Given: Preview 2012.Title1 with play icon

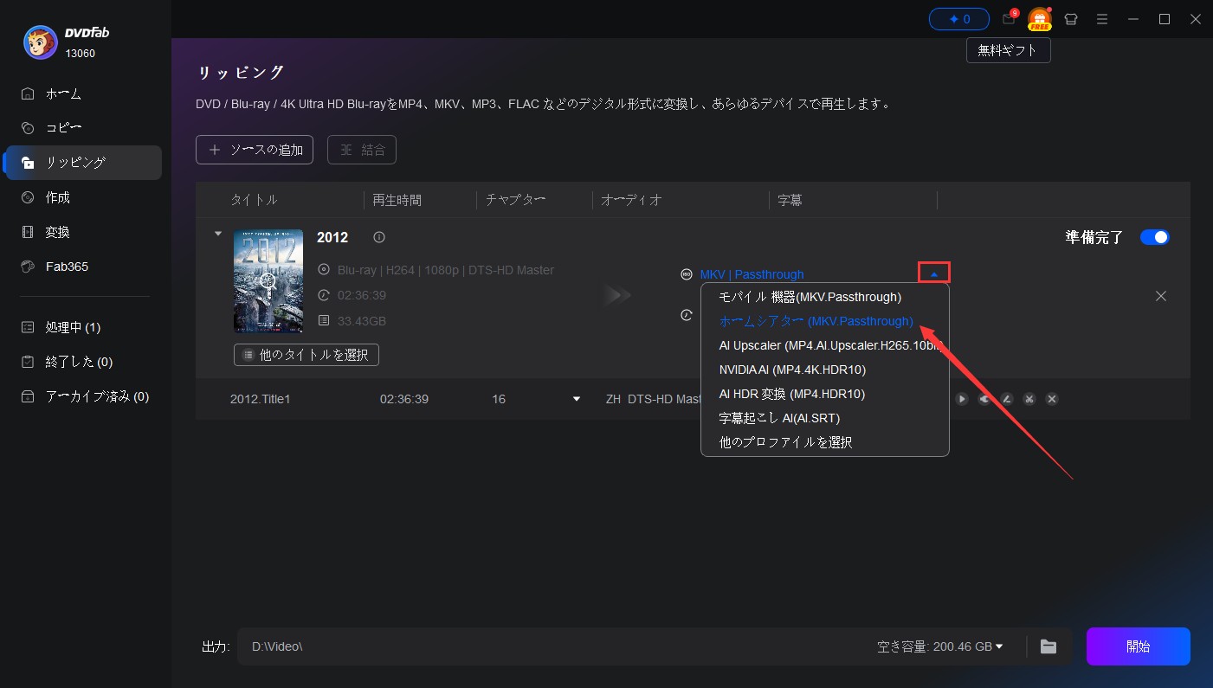Looking at the screenshot, I should (962, 399).
